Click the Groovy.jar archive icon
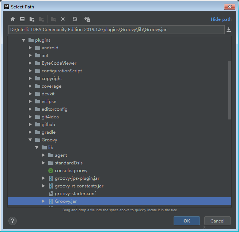 click(x=51, y=201)
